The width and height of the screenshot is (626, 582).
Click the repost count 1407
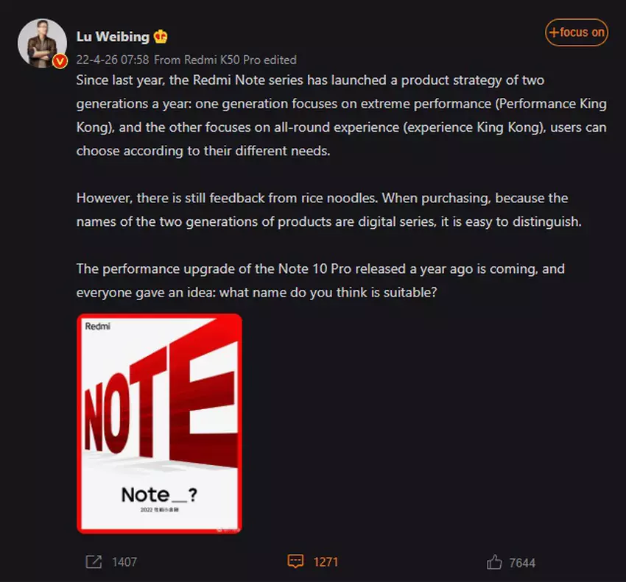coord(124,562)
